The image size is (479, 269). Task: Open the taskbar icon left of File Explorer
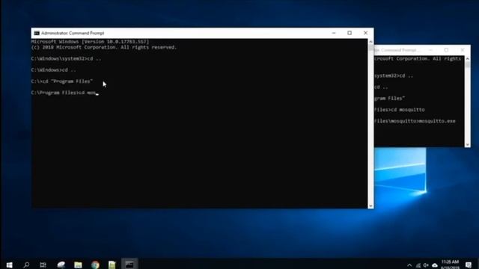61,265
